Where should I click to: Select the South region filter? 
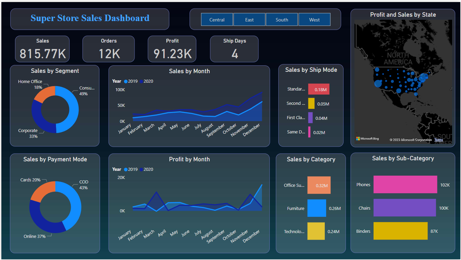click(x=282, y=19)
